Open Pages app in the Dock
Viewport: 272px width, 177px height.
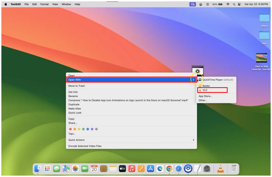[141, 169]
